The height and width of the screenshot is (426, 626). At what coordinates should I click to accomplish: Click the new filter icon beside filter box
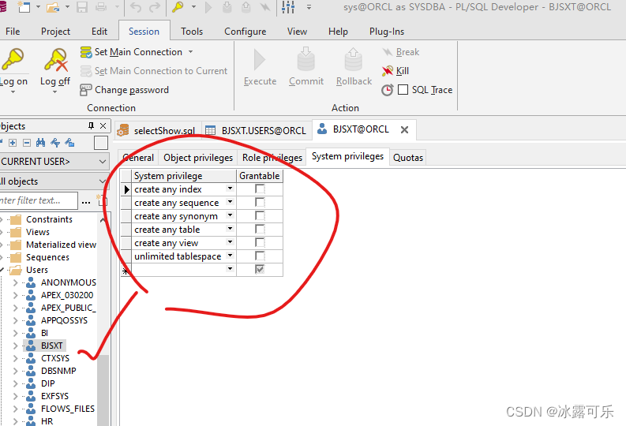[101, 200]
